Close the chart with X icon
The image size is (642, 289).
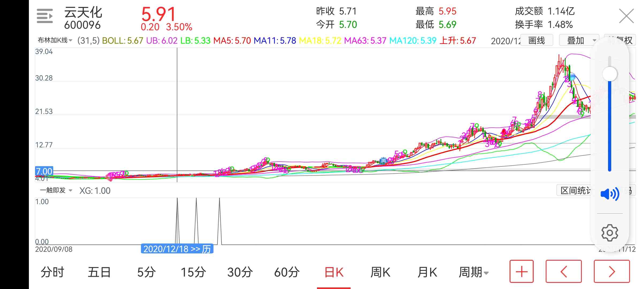(x=626, y=16)
